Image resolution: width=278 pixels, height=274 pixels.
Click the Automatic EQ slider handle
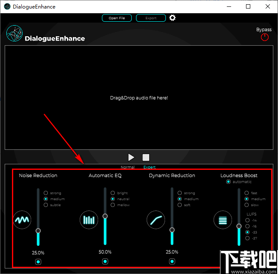(105, 216)
